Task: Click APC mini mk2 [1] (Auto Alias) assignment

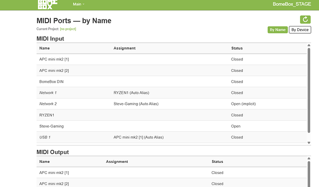Action: tap(138, 137)
